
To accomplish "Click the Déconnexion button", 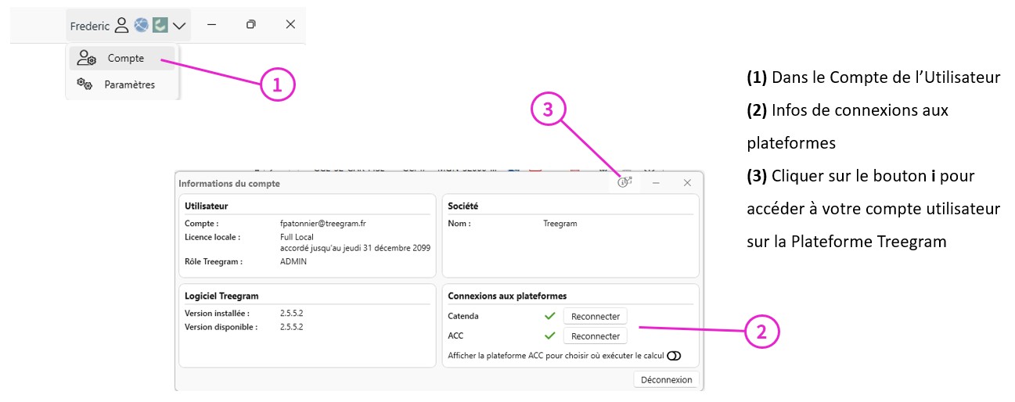I will point(666,379).
